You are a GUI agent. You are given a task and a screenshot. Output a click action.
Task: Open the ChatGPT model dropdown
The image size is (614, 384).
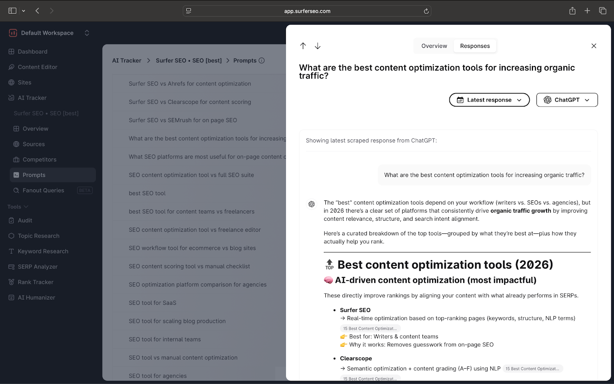(x=567, y=100)
